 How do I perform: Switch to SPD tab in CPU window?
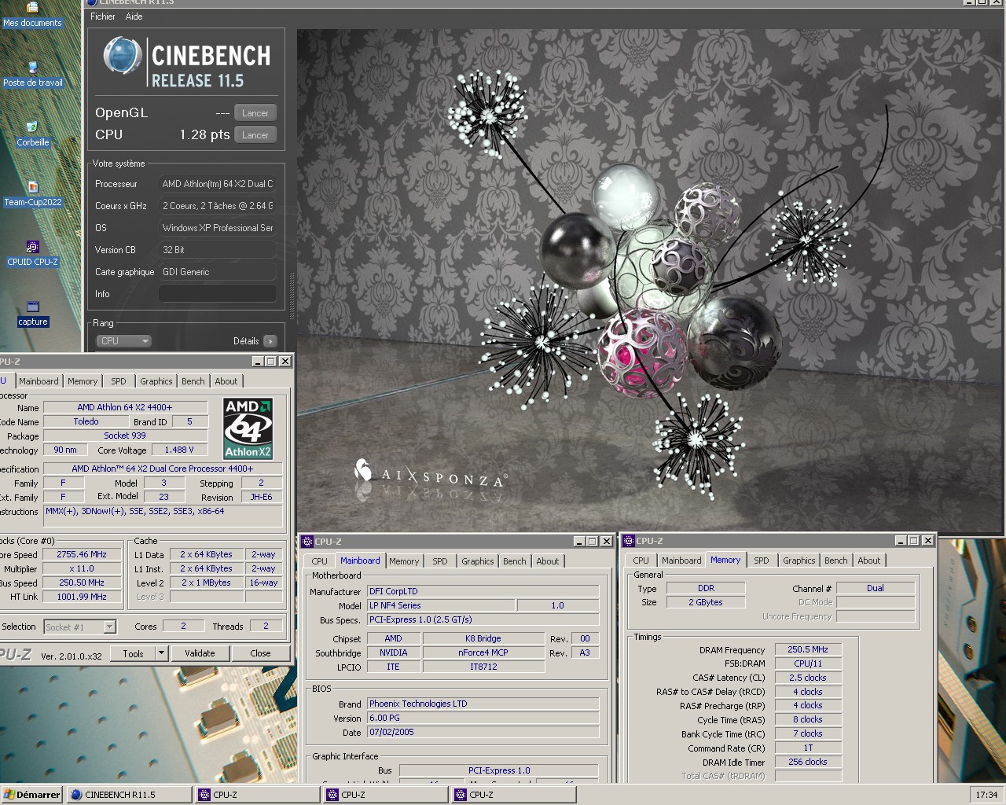pyautogui.click(x=119, y=381)
